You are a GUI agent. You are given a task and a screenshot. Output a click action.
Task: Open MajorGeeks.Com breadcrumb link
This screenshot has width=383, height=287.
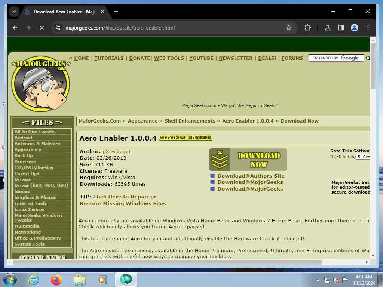pyautogui.click(x=99, y=121)
